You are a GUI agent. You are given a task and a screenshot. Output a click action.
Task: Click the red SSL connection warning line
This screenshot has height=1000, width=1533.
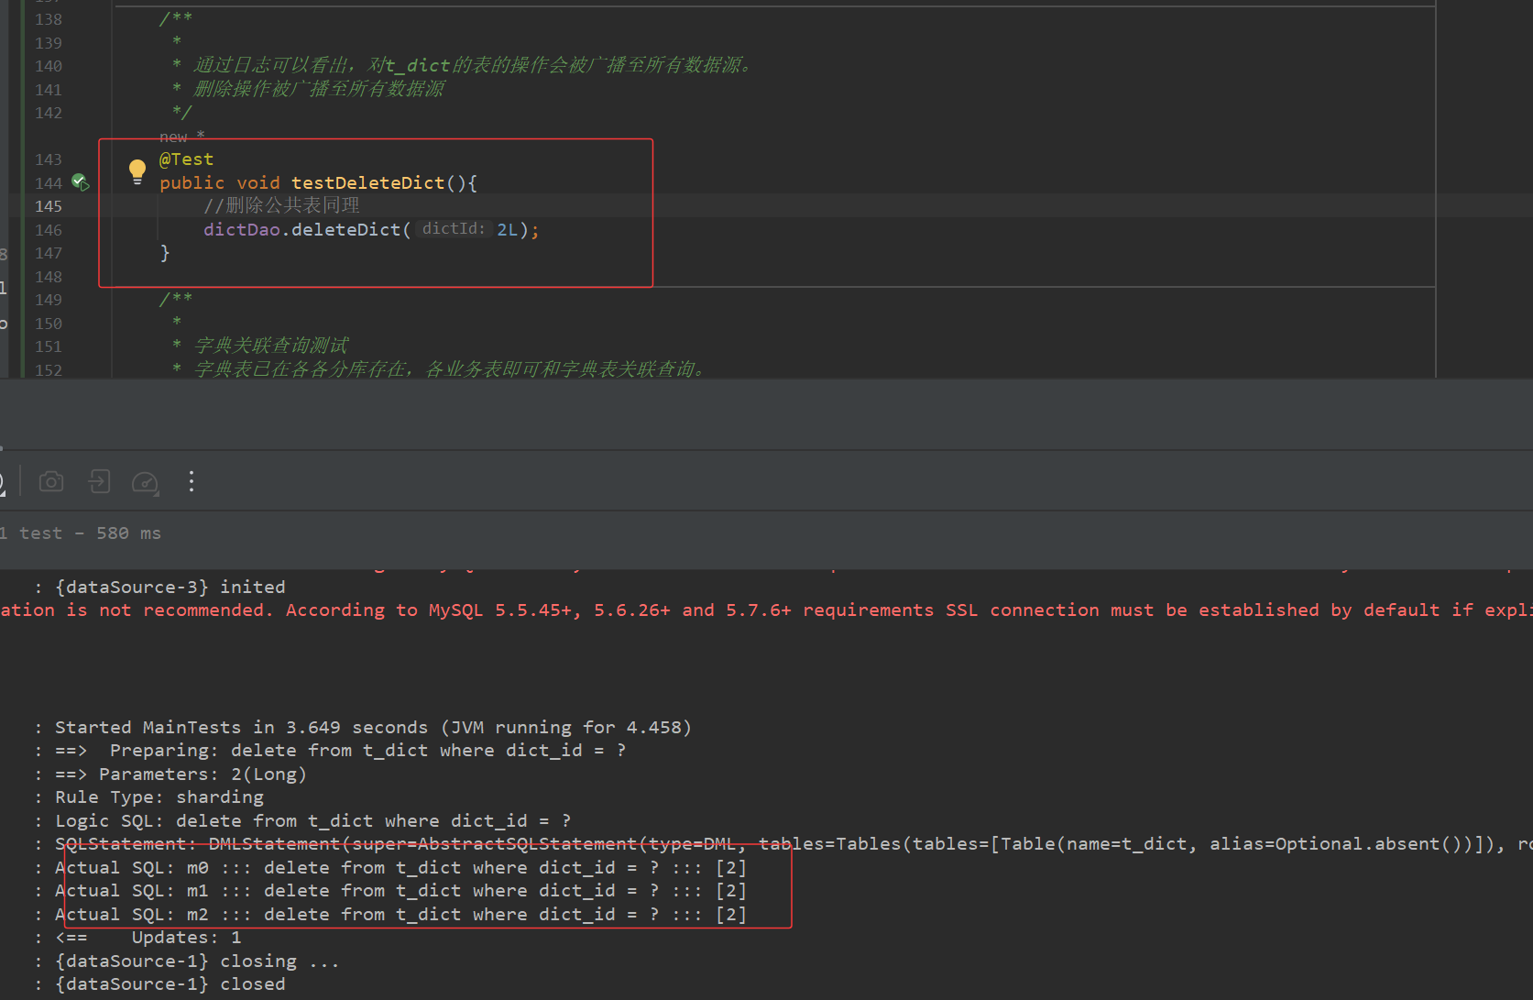(766, 610)
